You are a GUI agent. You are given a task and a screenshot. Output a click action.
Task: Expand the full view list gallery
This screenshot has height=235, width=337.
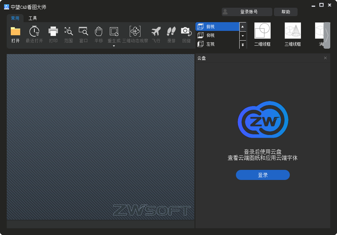click(243, 44)
